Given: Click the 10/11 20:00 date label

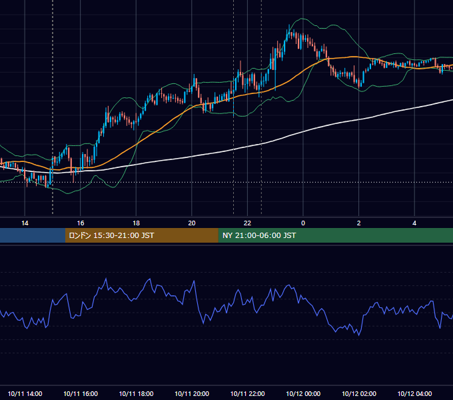Looking at the screenshot, I should pyautogui.click(x=192, y=393).
